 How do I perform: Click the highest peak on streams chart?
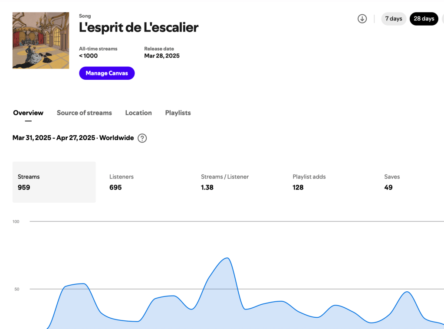pos(227,258)
